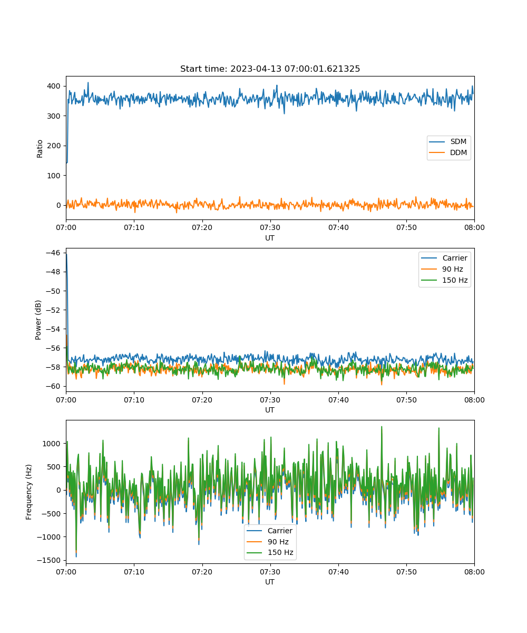Screen dimensions: 527x633
Task: Click the 07:50 tick under Frequency plot
Action: click(406, 571)
